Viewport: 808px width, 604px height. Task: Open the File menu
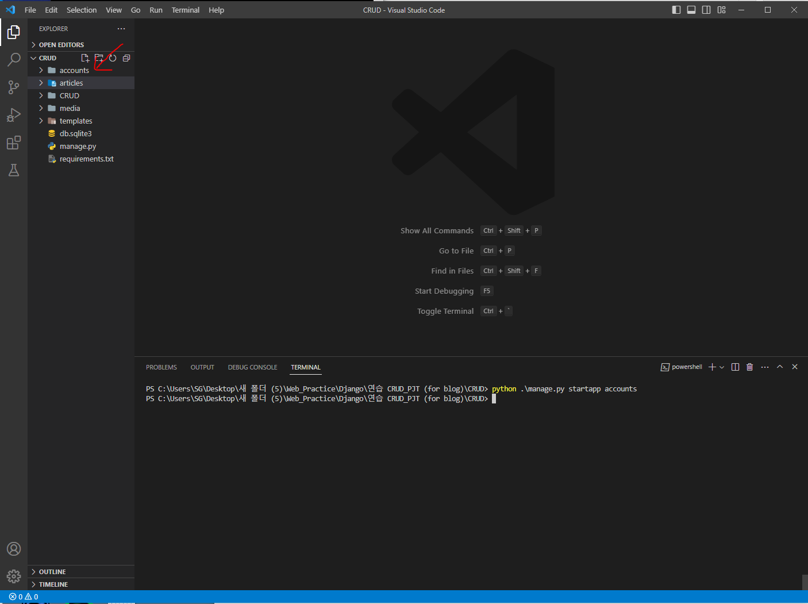[30, 10]
